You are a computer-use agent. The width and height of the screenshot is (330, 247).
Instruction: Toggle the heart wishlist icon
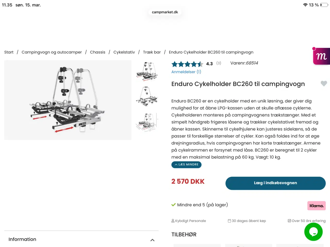tap(324, 84)
